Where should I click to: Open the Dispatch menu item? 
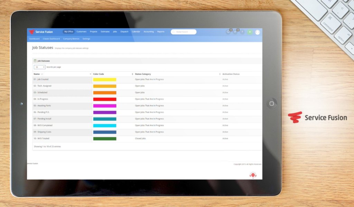tap(124, 32)
